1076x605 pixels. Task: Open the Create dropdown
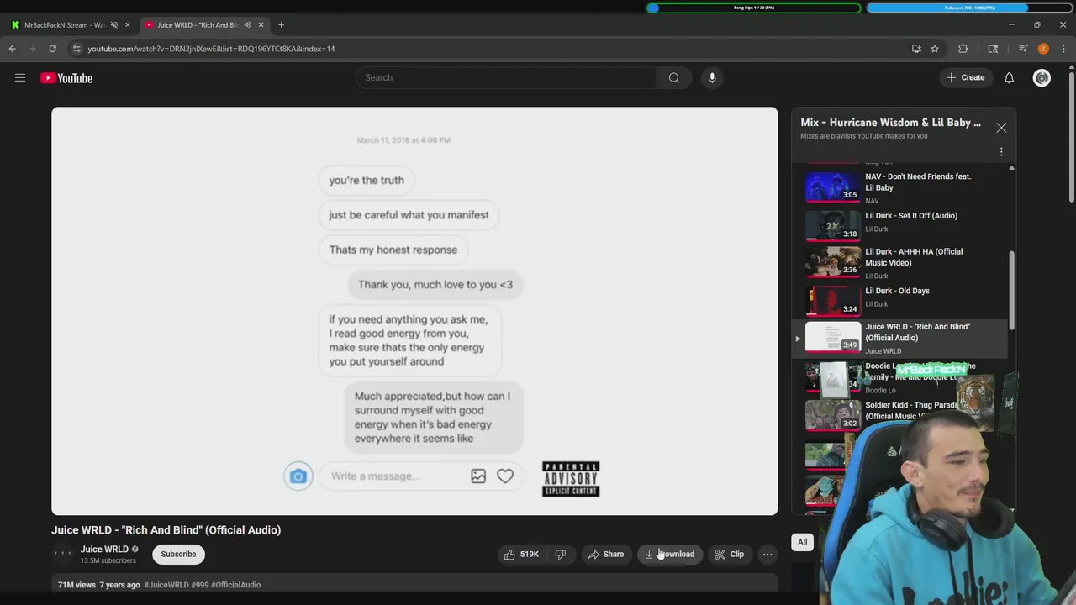tap(965, 77)
